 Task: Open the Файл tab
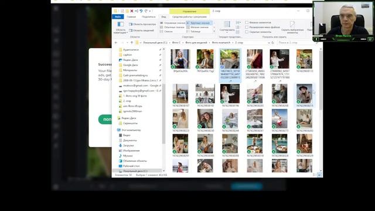(x=118, y=17)
